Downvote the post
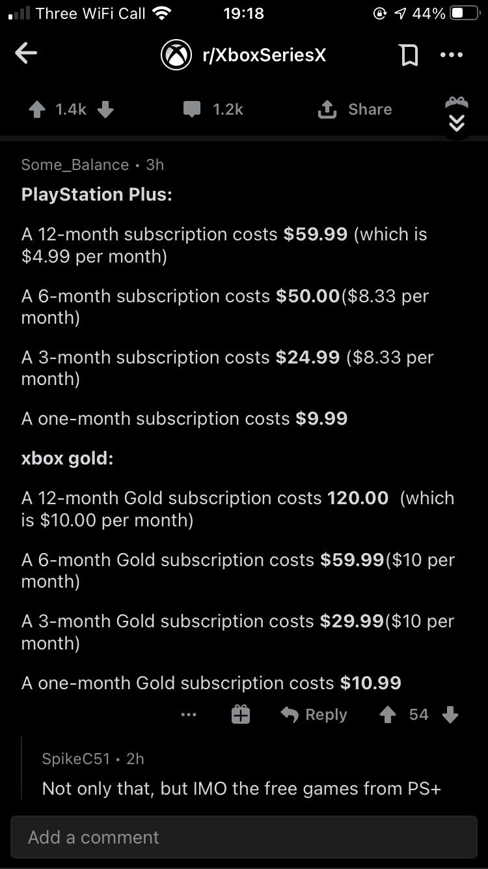The image size is (488, 869). point(105,109)
